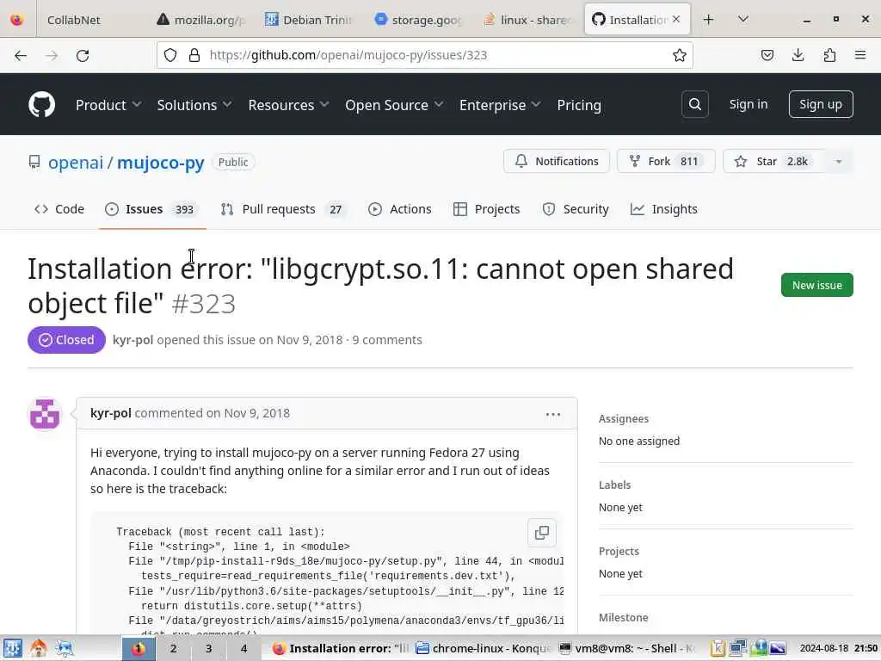Open Klipper clipboard tray icon
The width and height of the screenshot is (881, 661).
point(718,648)
